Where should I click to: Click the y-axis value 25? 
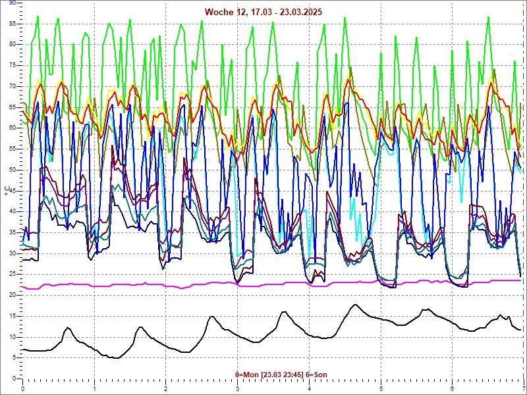(12, 275)
